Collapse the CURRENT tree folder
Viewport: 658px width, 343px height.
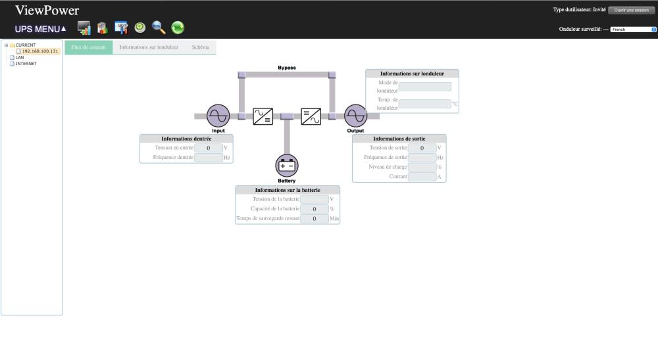(7, 45)
